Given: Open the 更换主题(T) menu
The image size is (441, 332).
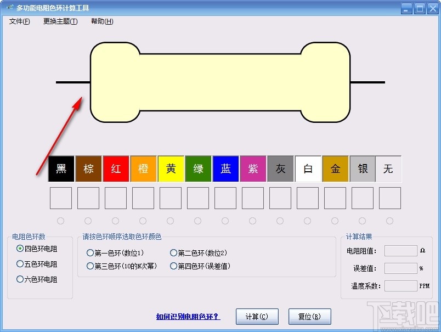Looking at the screenshot, I should pyautogui.click(x=59, y=21).
